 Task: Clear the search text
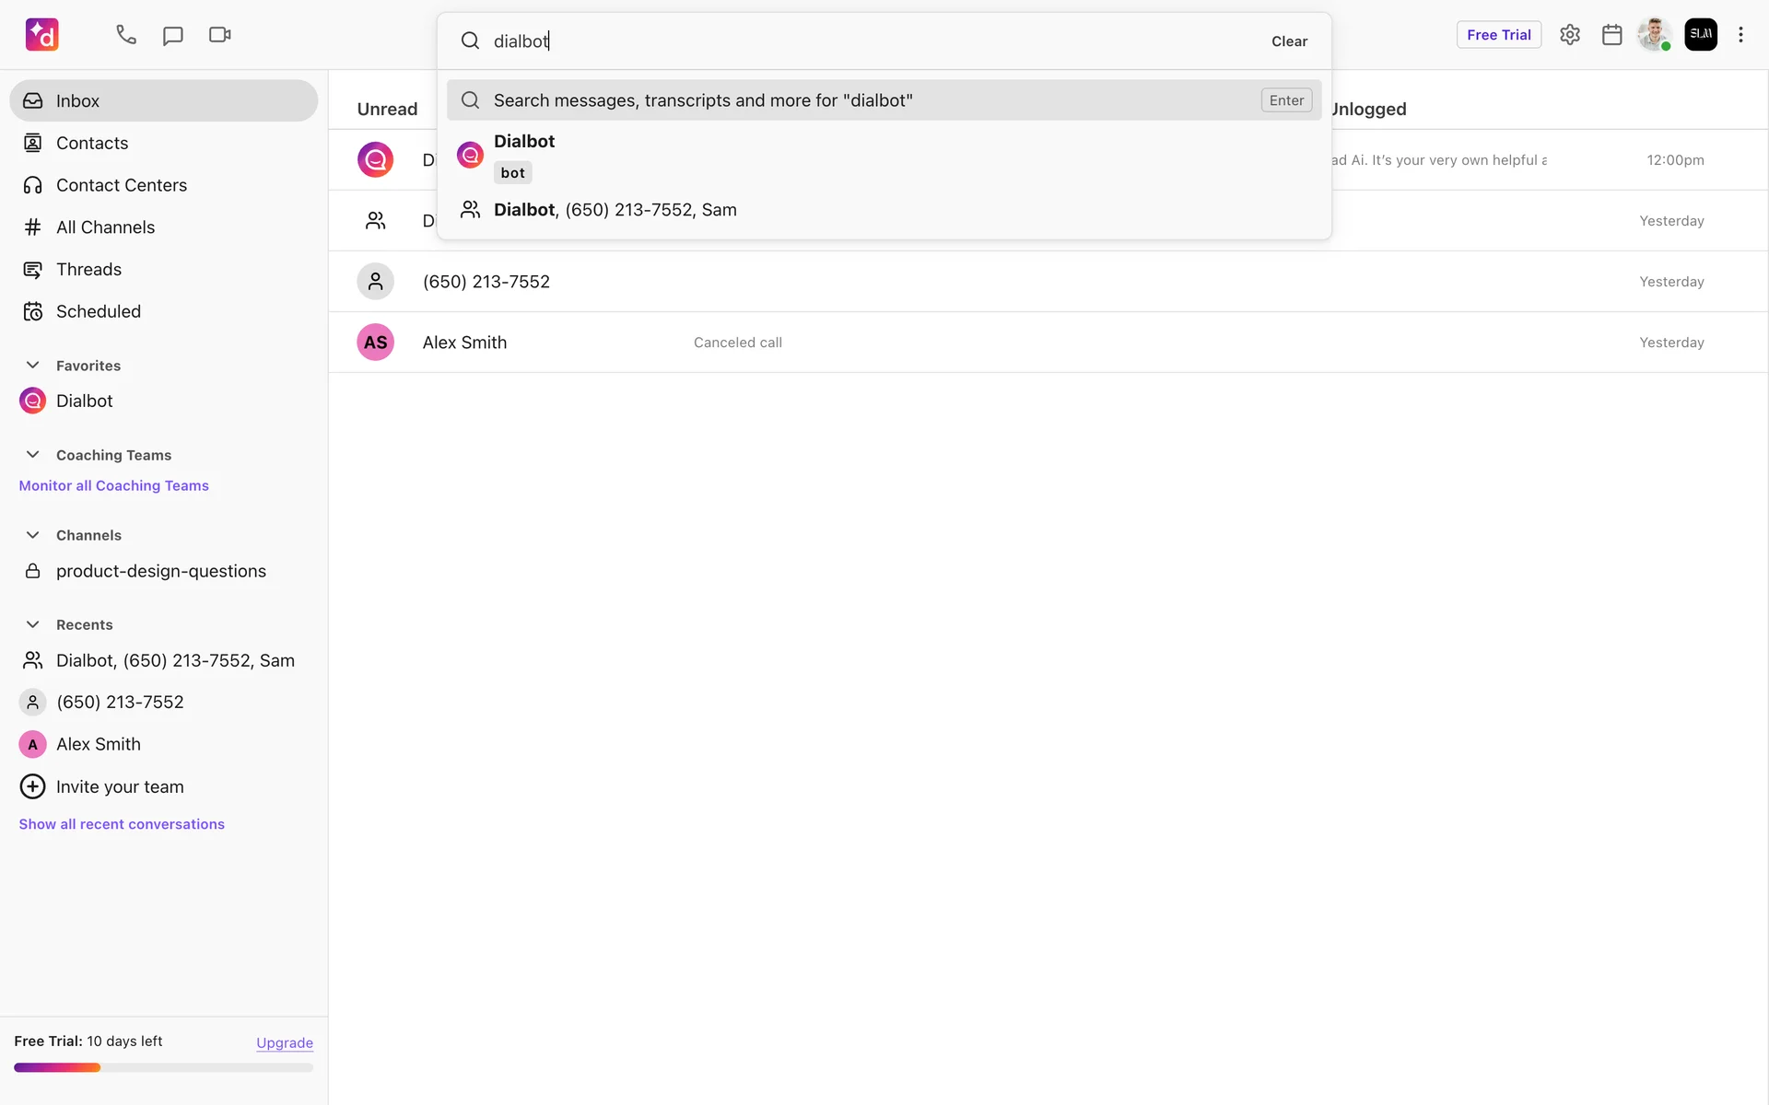(1289, 41)
